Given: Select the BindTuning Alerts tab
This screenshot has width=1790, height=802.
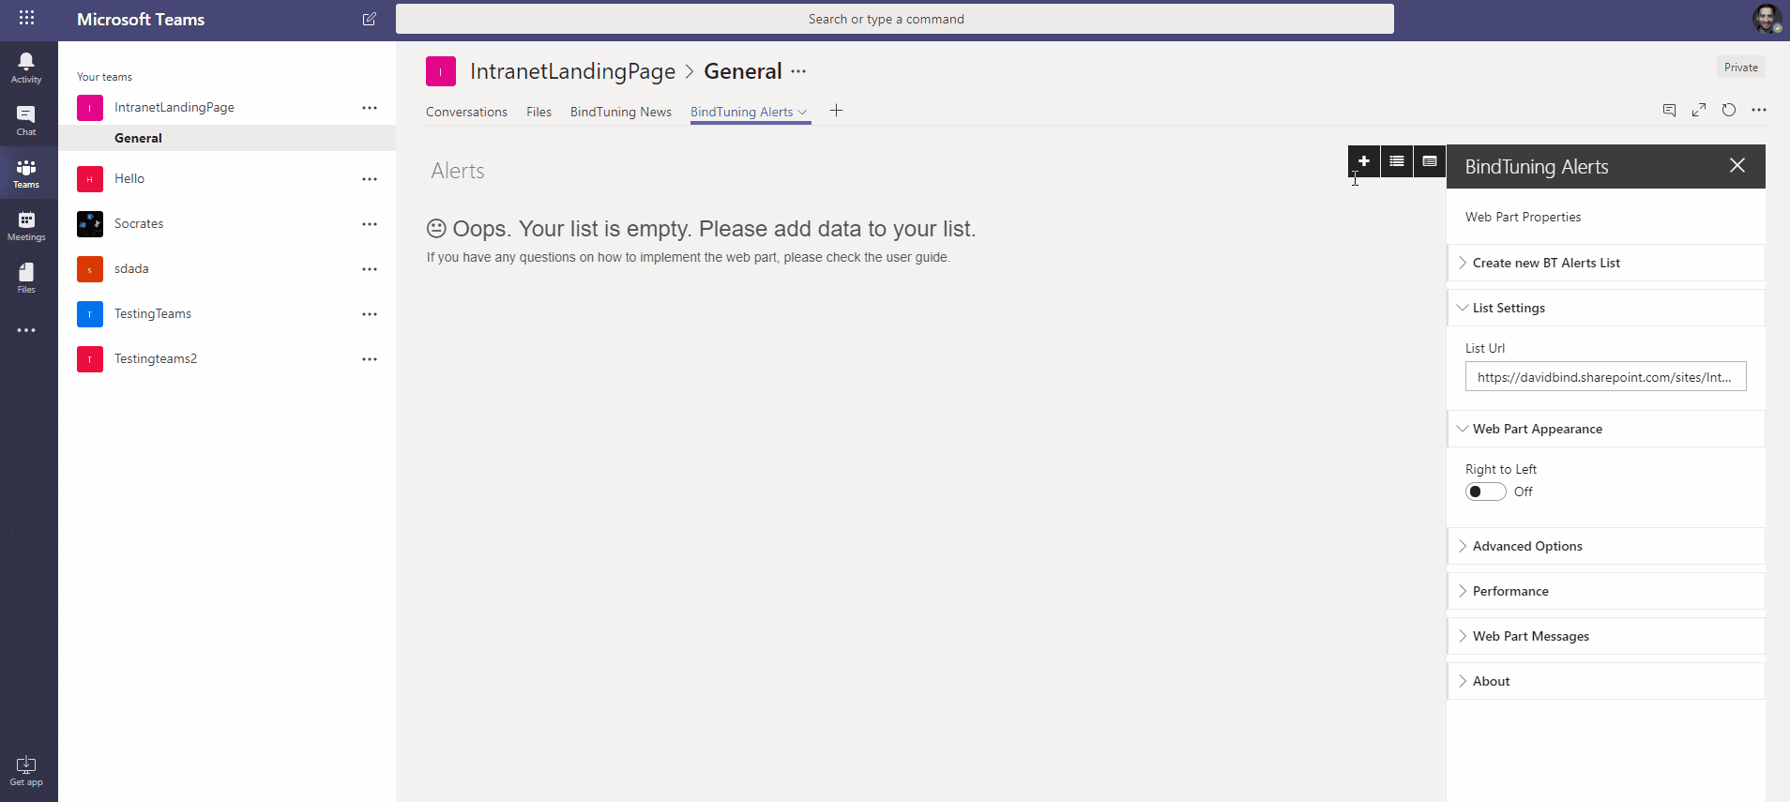Looking at the screenshot, I should (741, 112).
